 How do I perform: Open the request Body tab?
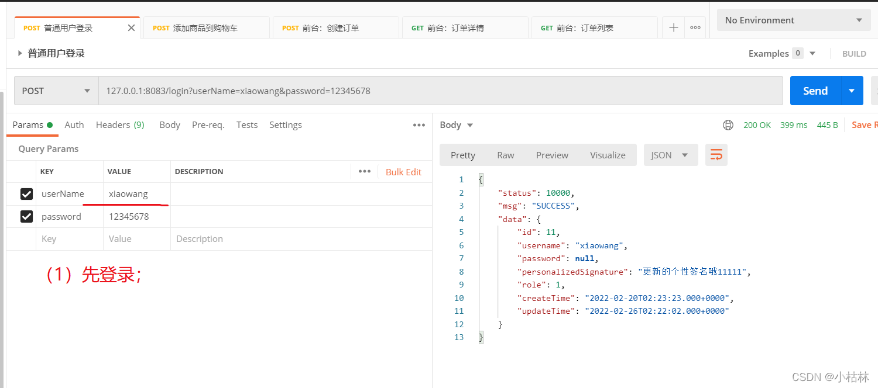click(x=170, y=125)
